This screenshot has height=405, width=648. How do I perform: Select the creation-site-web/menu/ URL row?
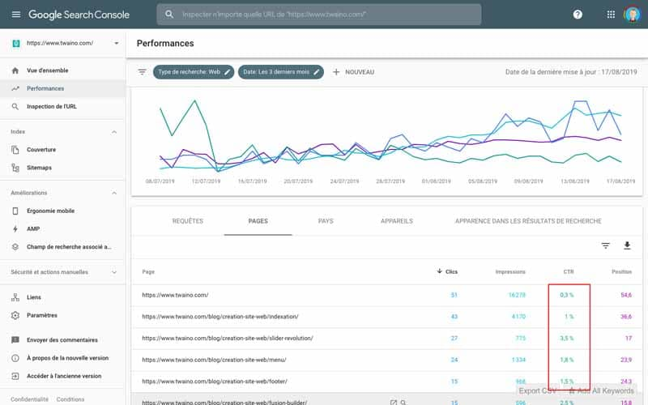tap(387, 360)
